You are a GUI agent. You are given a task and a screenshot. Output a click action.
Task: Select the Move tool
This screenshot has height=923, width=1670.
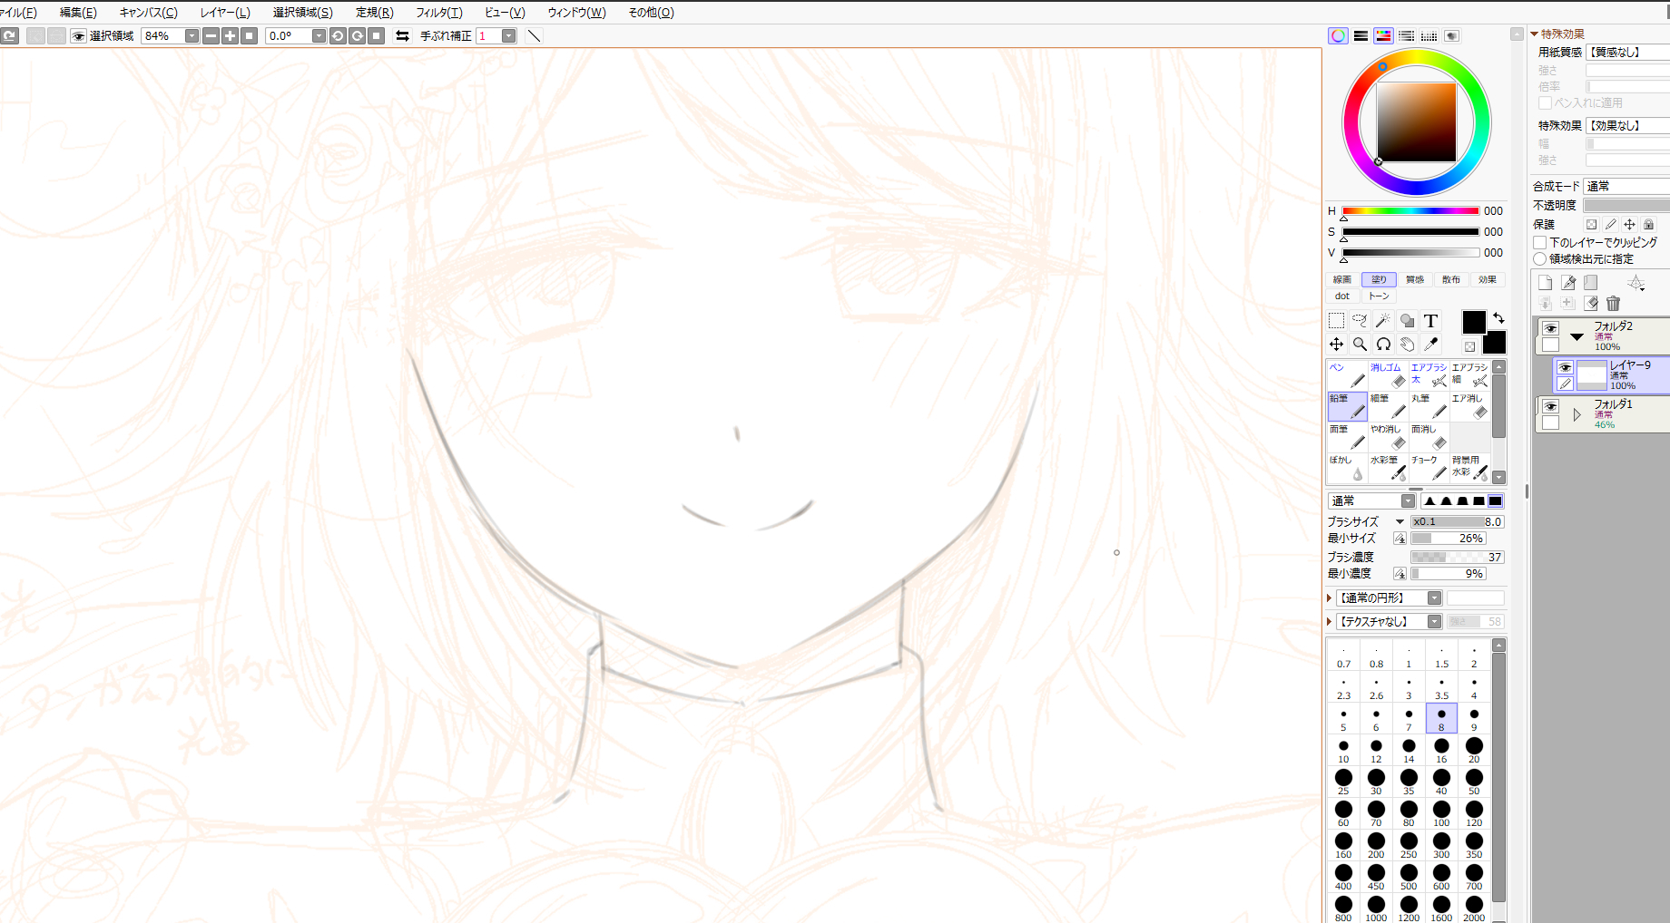pos(1336,345)
